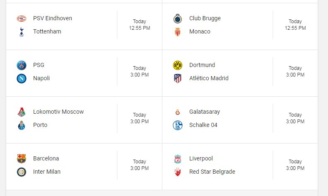The height and width of the screenshot is (196, 328).
Task: Click Liverpool match Today 3:00 PM
Action: (x=295, y=165)
